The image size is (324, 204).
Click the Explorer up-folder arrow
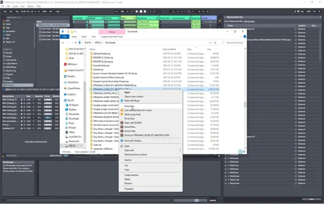click(x=76, y=43)
